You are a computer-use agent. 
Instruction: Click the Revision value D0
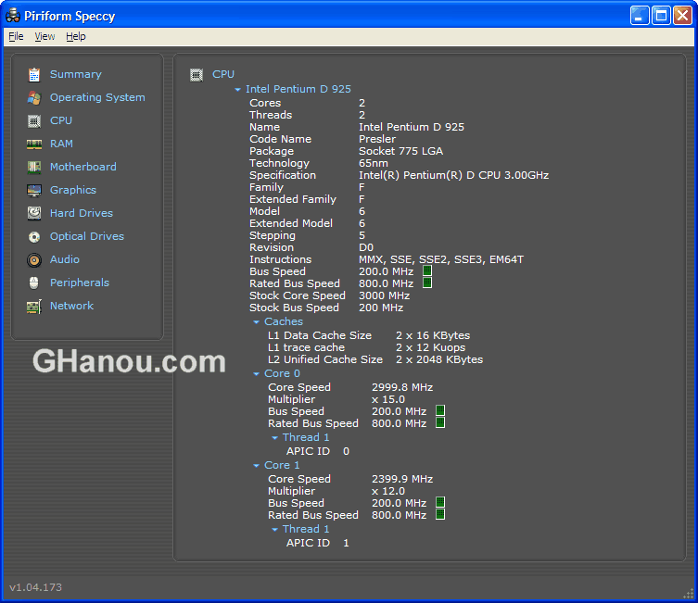pos(366,247)
